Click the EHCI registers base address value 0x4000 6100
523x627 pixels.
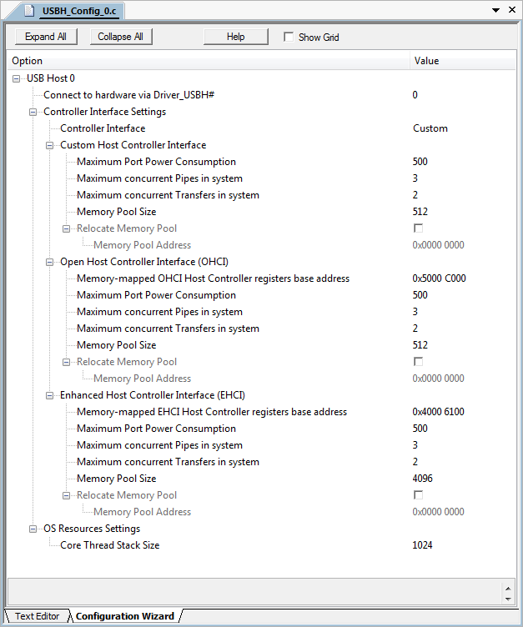click(x=439, y=412)
